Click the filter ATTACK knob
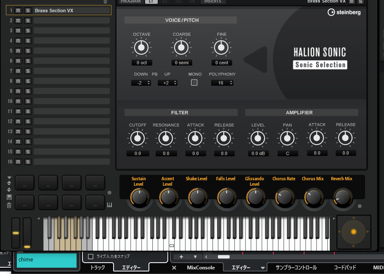The width and height of the screenshot is (384, 274). pos(195,138)
